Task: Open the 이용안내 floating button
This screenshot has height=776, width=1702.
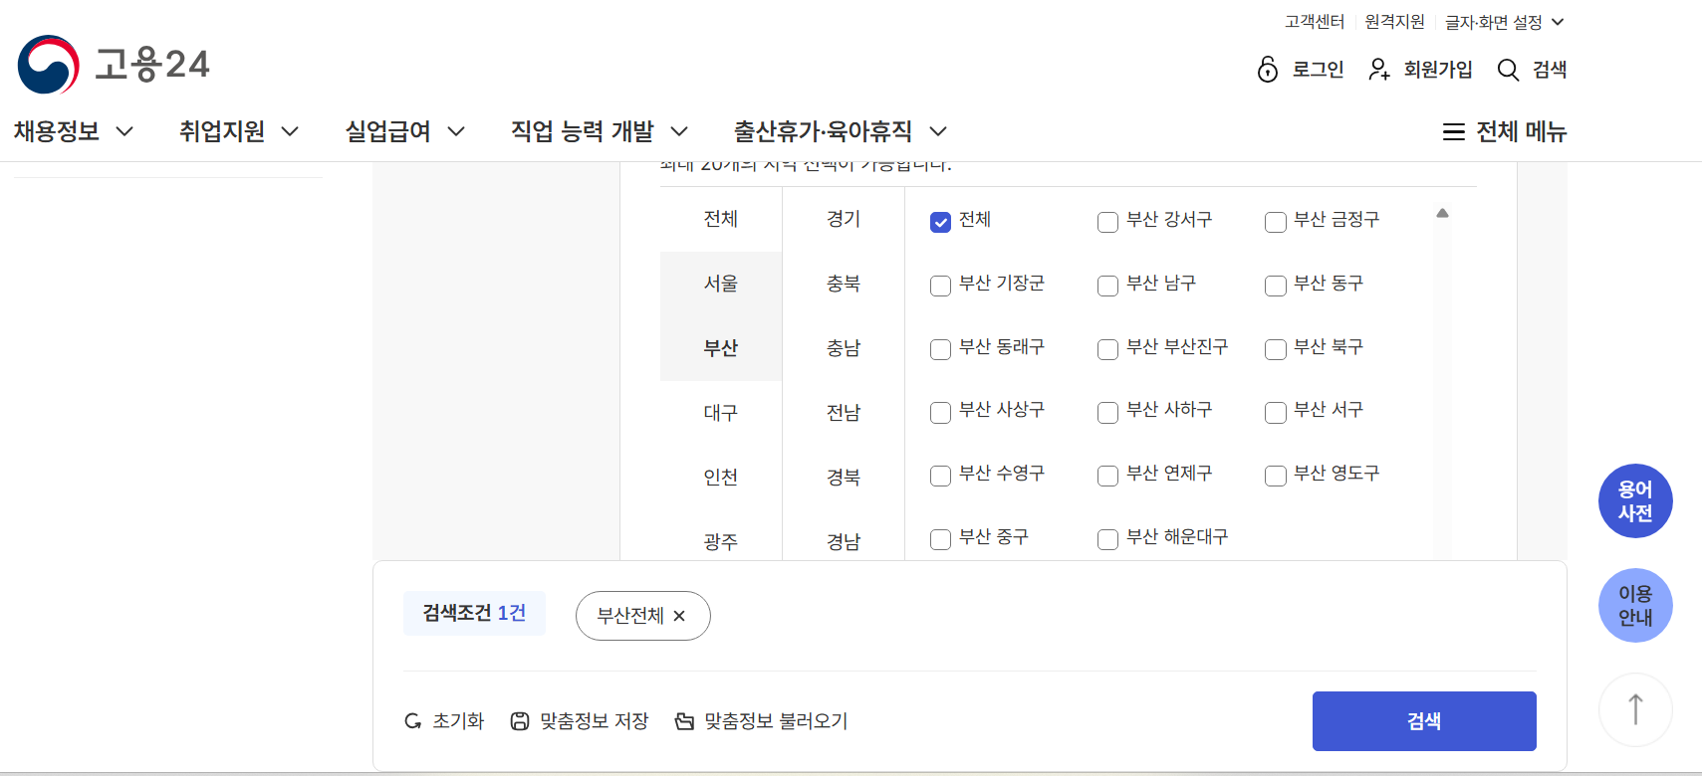Action: [x=1635, y=605]
